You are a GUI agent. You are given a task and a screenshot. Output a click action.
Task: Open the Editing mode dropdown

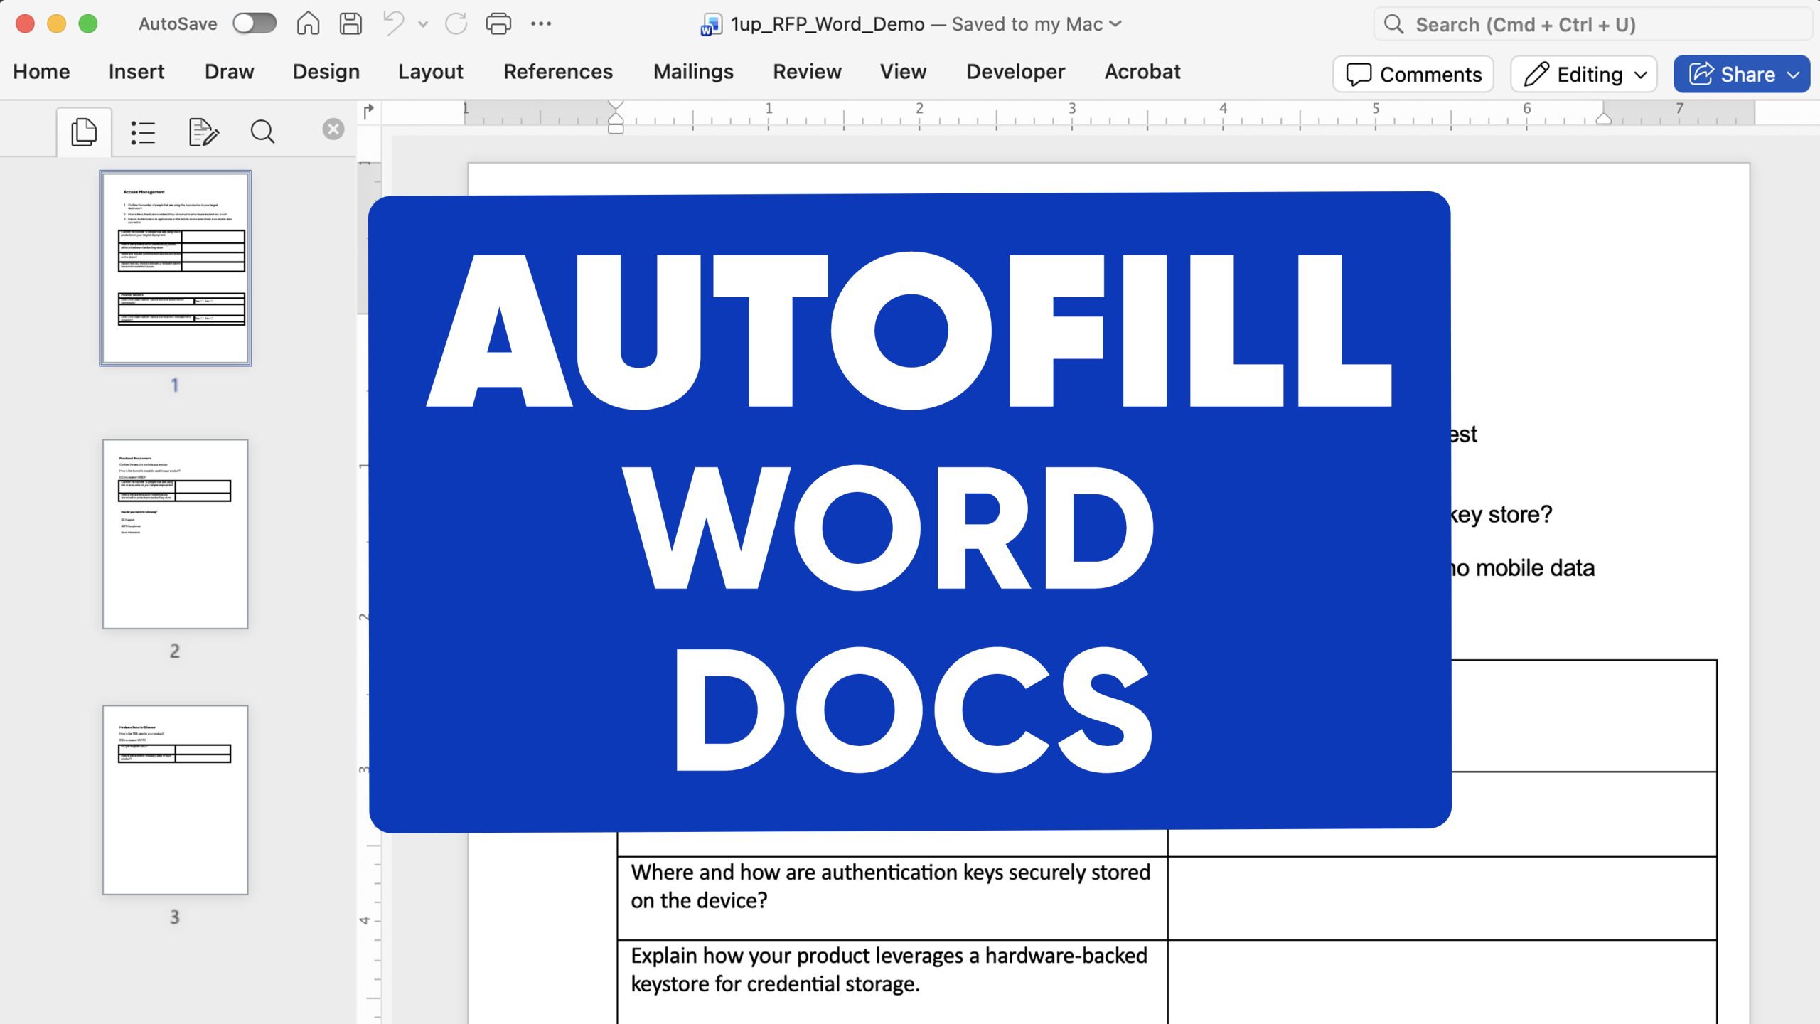[1583, 73]
